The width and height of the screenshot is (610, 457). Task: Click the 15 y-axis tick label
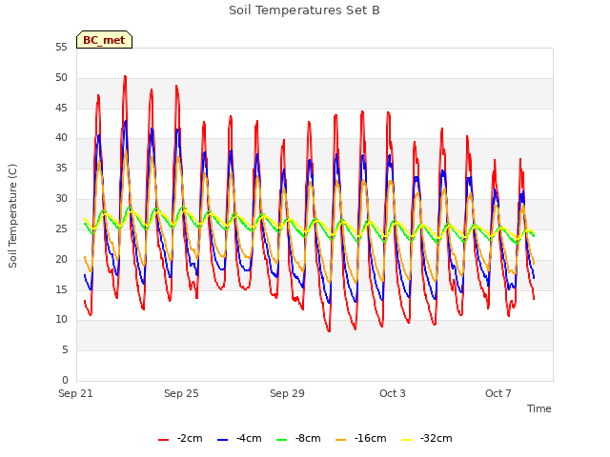(x=61, y=289)
